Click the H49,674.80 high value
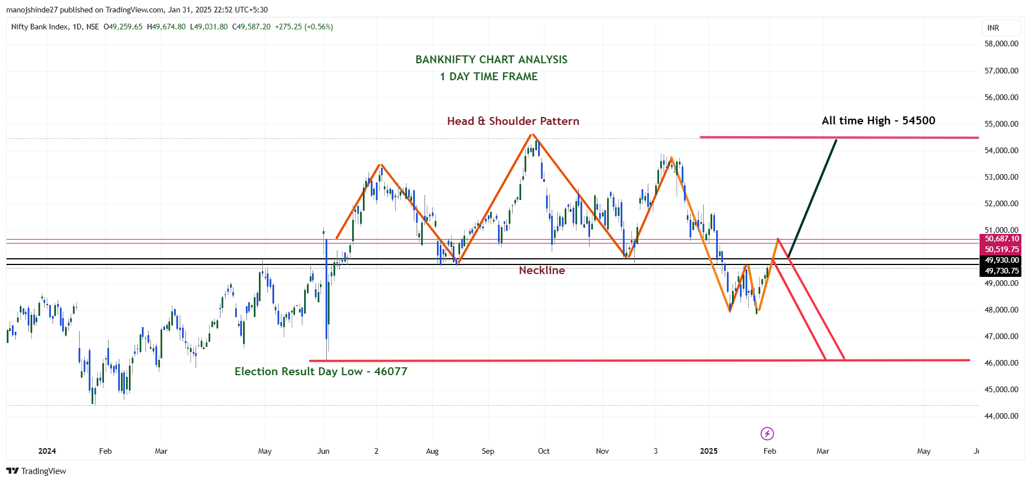The height and width of the screenshot is (482, 1031). pyautogui.click(x=166, y=27)
